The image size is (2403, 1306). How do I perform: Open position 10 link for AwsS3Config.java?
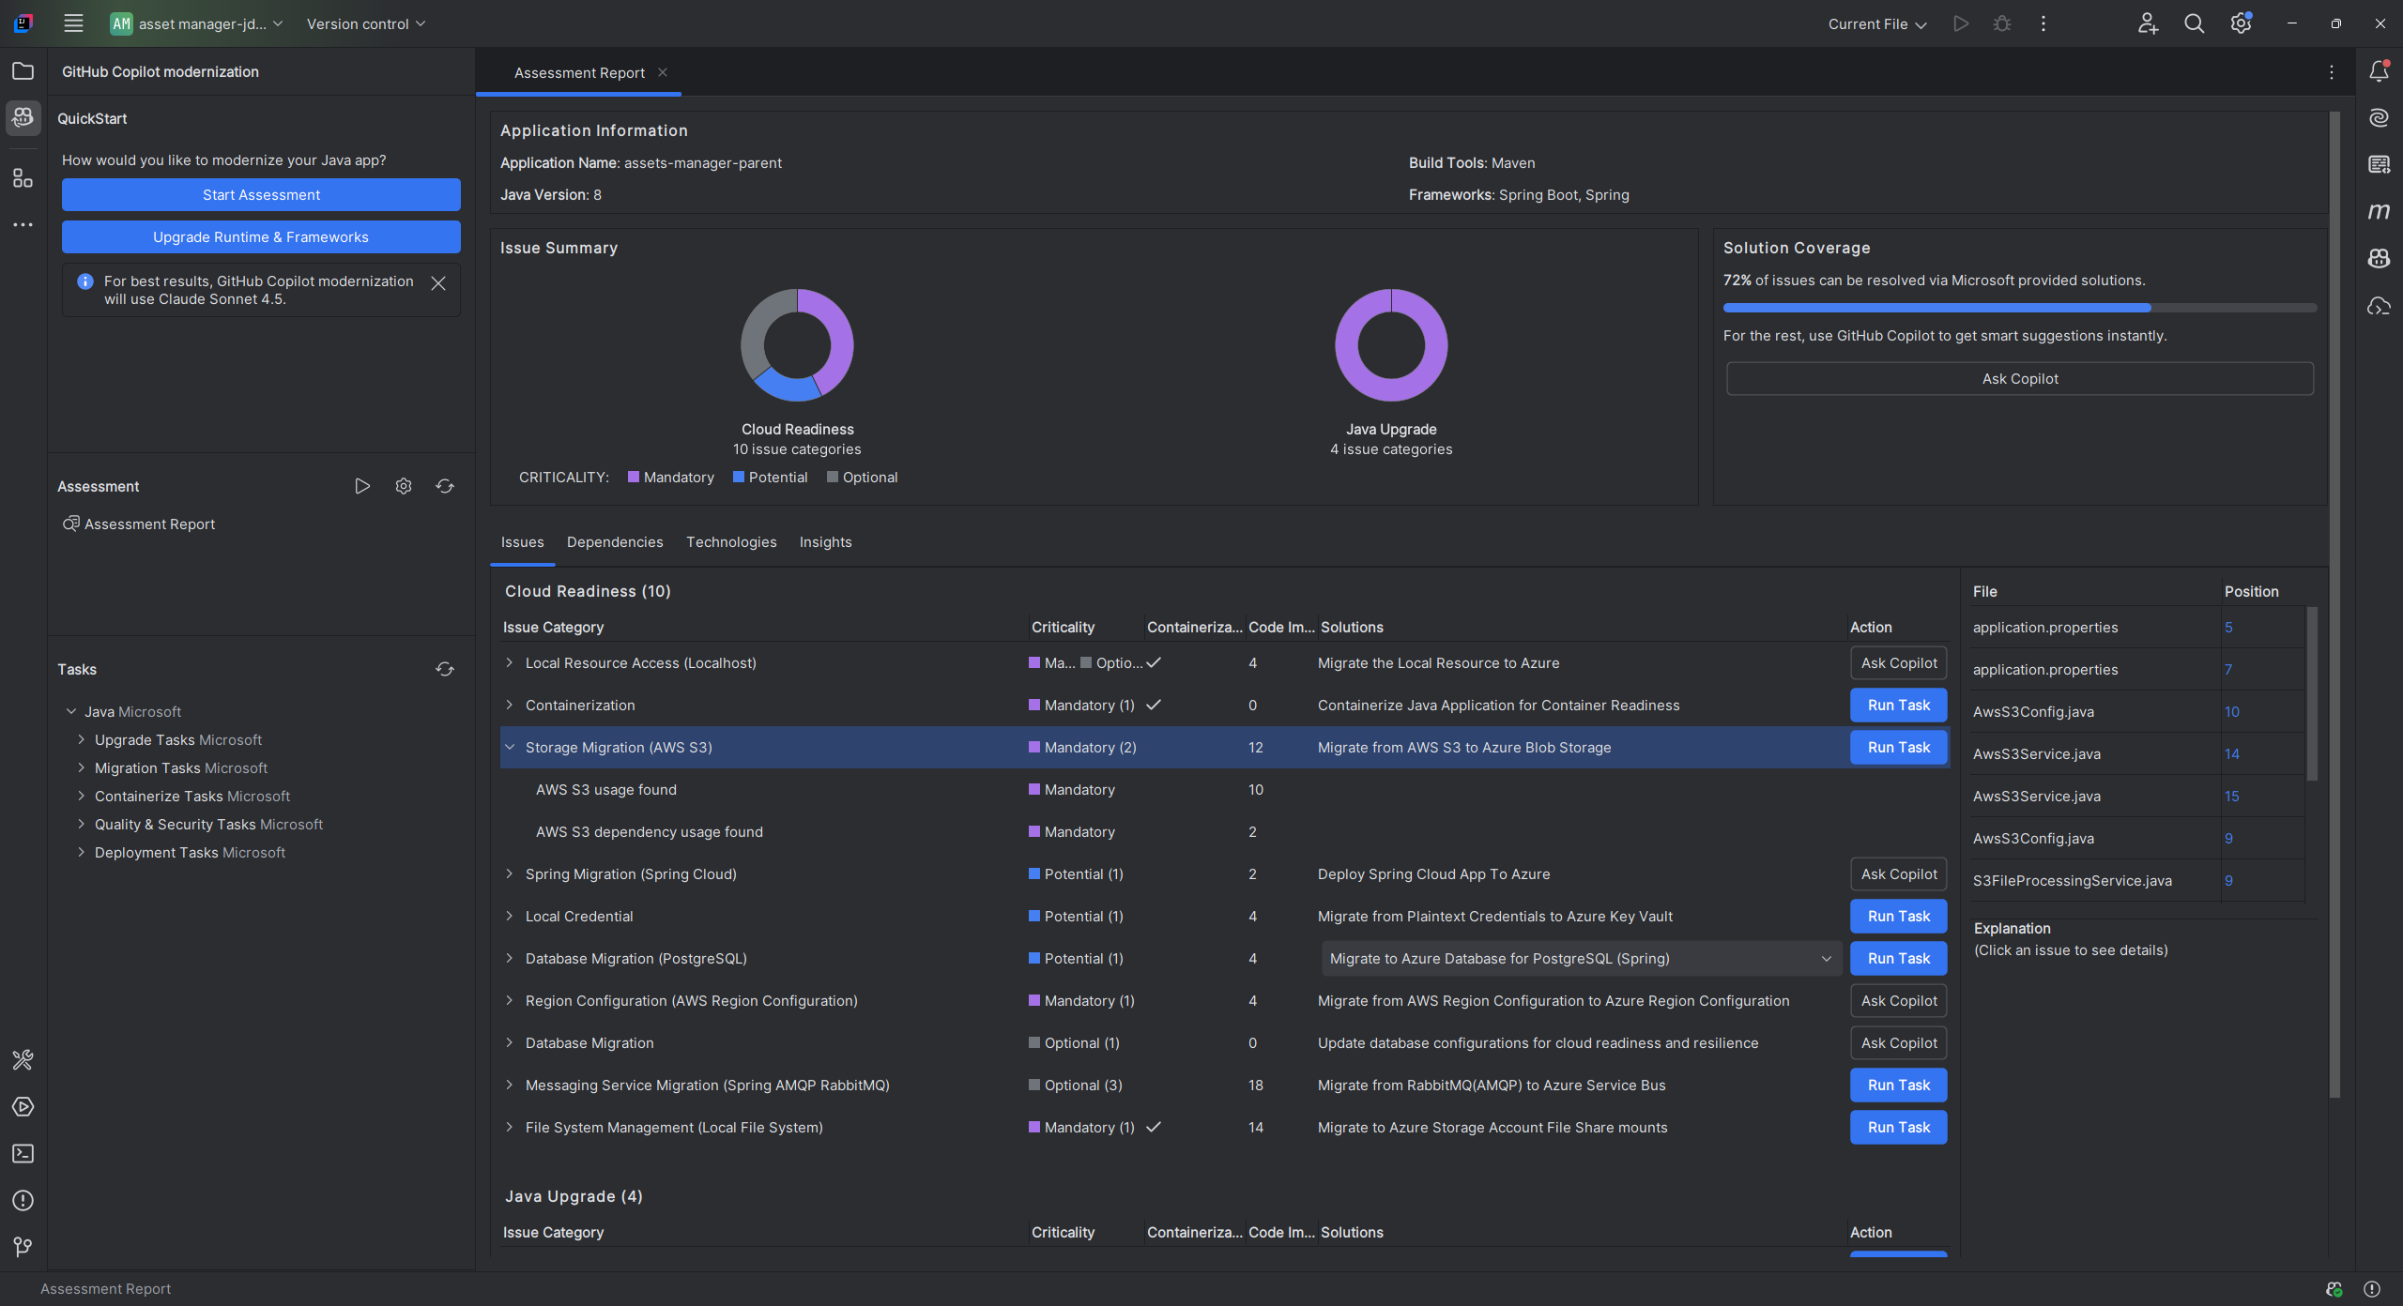[x=2231, y=712]
